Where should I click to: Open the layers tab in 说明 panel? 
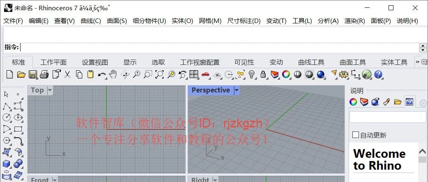(364, 102)
